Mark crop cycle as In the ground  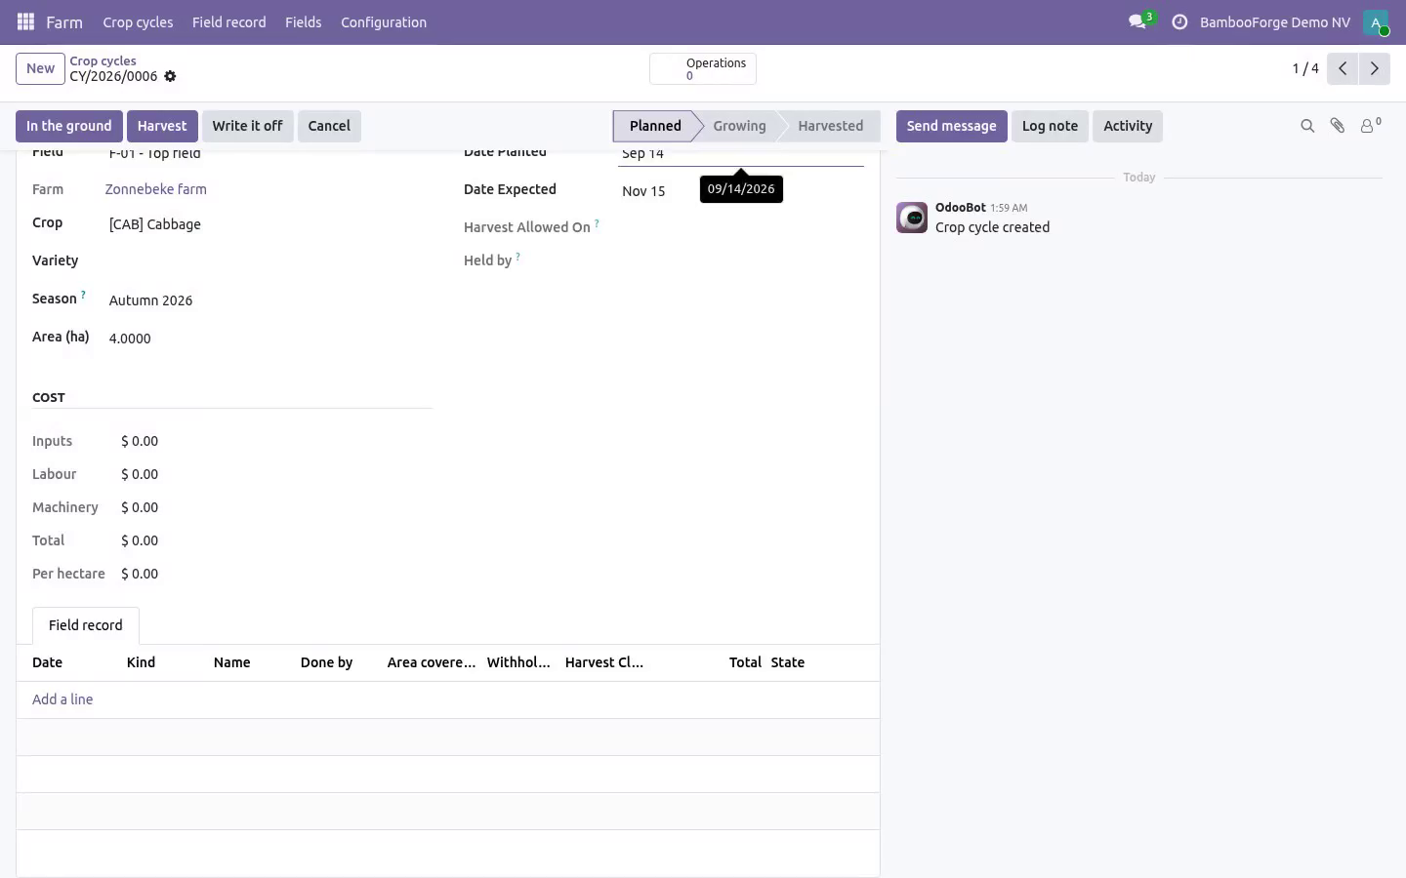tap(69, 126)
